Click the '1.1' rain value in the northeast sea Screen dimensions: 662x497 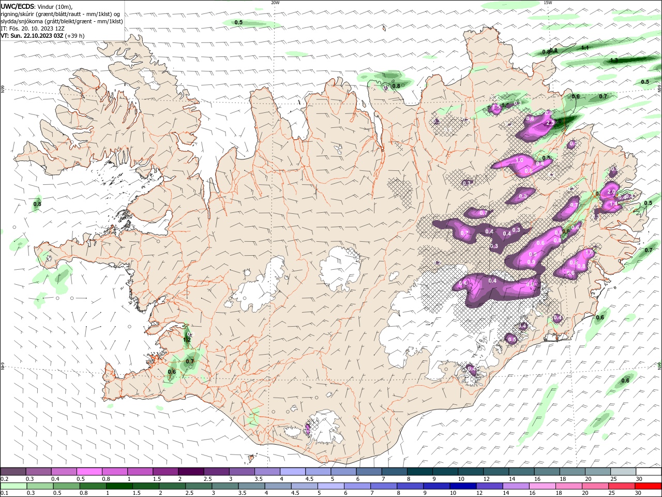585,48
